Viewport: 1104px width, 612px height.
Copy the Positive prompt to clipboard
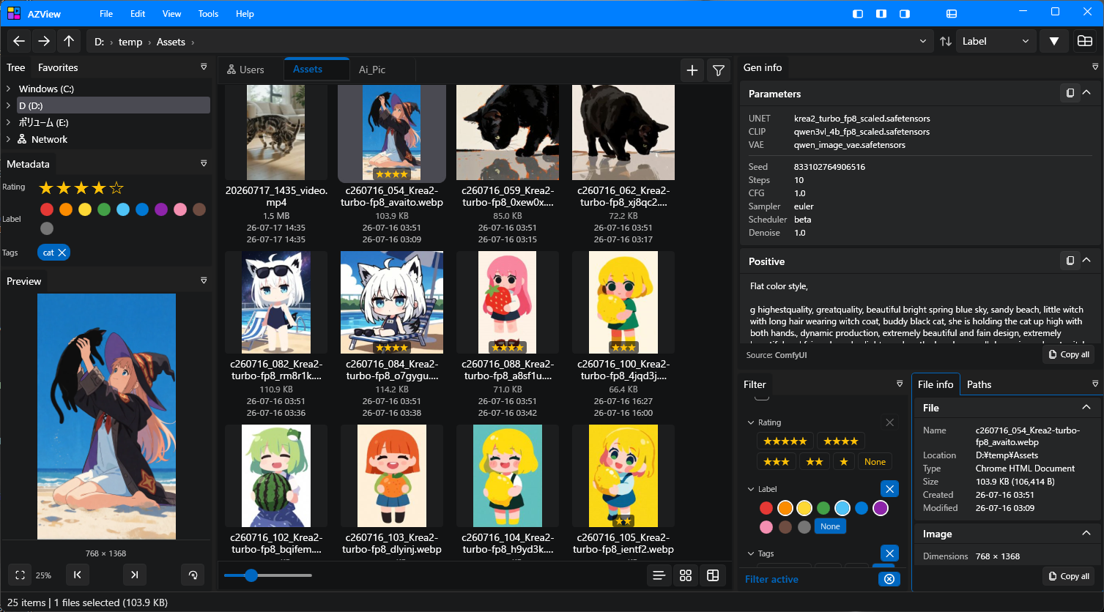coord(1070,261)
